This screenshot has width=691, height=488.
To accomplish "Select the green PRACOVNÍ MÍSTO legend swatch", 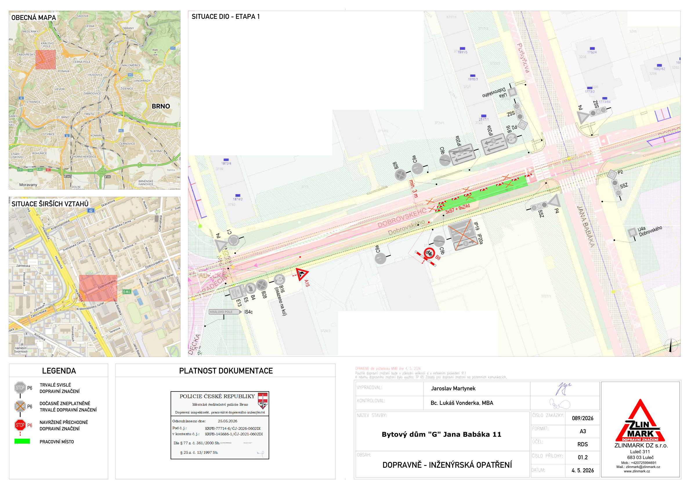I will click(22, 441).
